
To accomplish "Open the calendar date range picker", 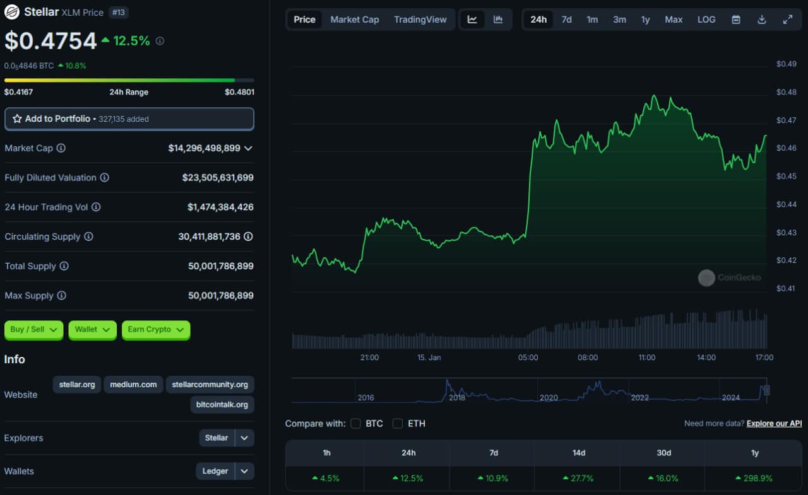I will click(x=736, y=20).
